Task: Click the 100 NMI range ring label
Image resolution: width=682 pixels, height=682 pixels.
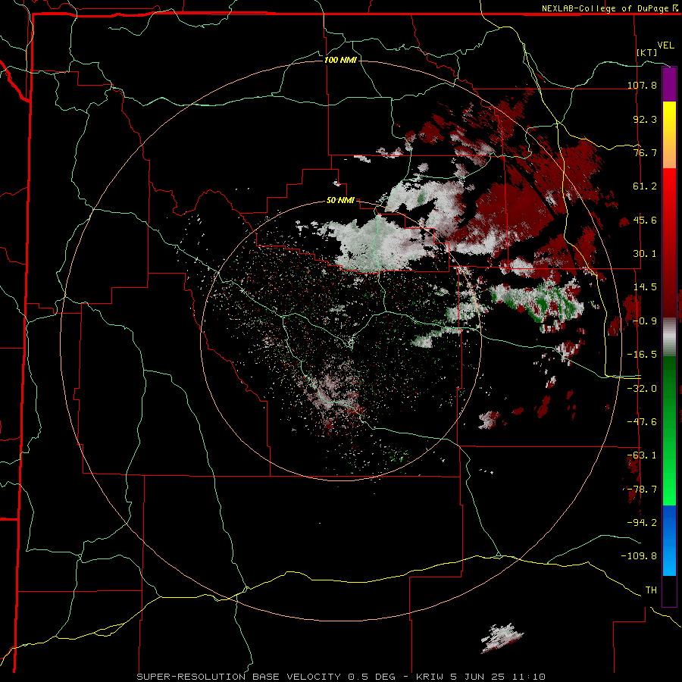Action: click(340, 60)
